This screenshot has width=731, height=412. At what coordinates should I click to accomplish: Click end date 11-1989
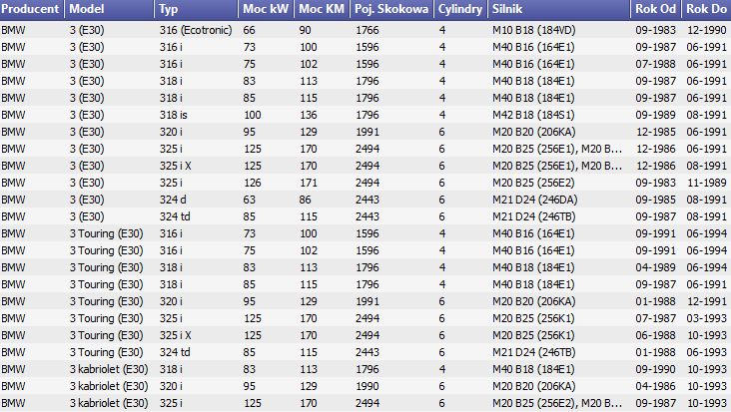point(706,183)
